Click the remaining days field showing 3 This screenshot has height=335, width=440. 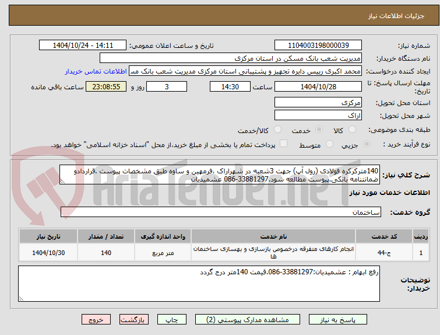pos(167,86)
